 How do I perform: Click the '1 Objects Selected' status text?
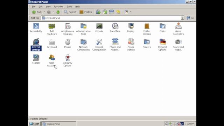coord(38,119)
